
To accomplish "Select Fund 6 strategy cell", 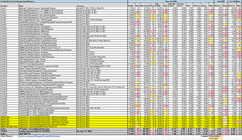I will click(102, 20).
